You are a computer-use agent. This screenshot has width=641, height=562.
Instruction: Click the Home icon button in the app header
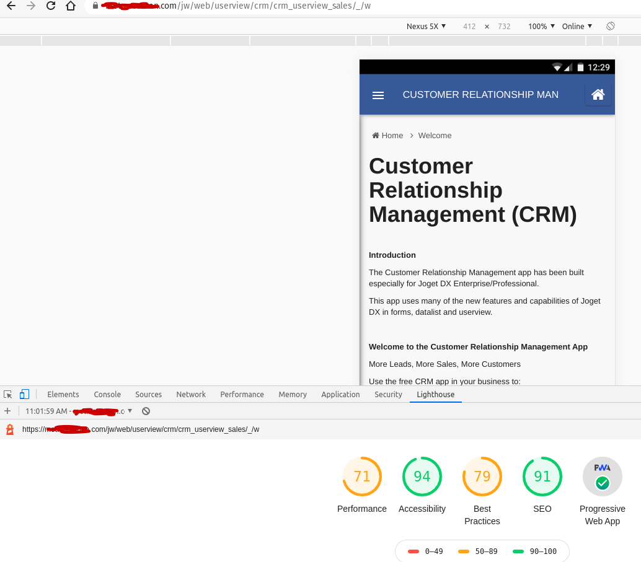coord(598,95)
